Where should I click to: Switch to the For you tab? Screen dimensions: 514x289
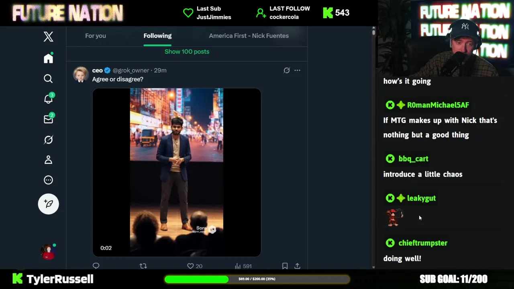click(x=96, y=36)
